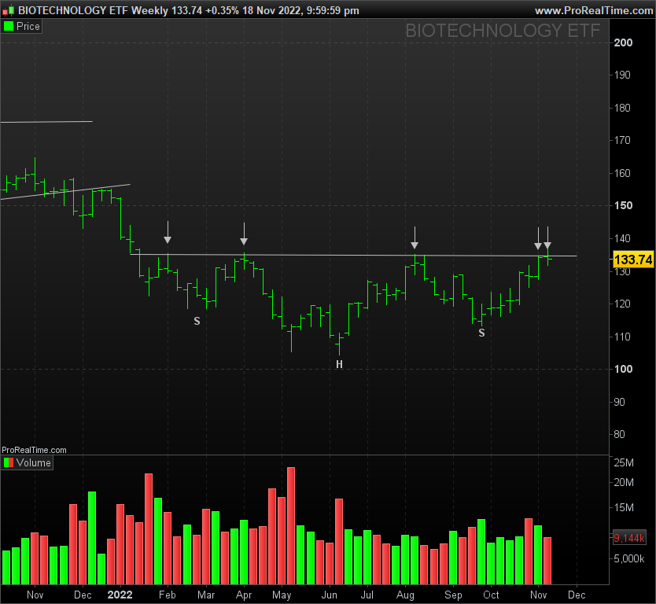Click the 9,144k volume value tag
Screen dimensions: 656x604
point(629,538)
